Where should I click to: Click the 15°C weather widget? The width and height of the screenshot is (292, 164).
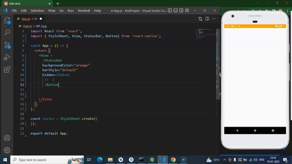[x=213, y=160]
